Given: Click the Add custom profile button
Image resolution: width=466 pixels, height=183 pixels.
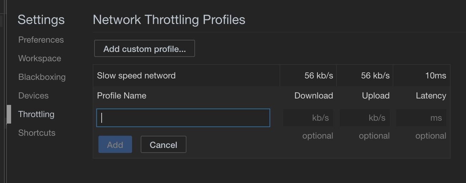Looking at the screenshot, I should coord(144,49).
